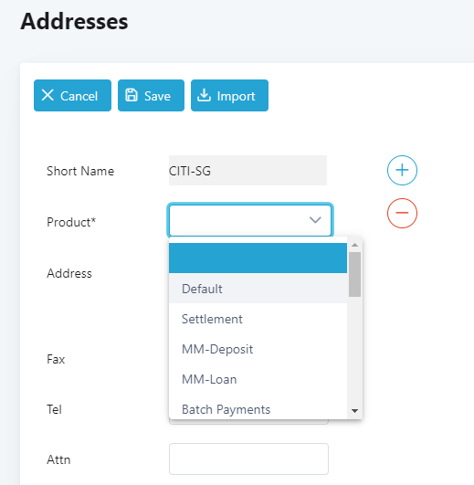Click the dropdown list scrollbar thumb
Screen dimensions: 474x485
pos(354,274)
